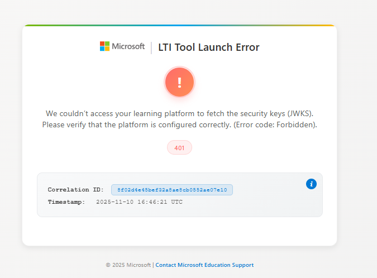Open the Contact Microsoft Education Support link
The width and height of the screenshot is (377, 278).
[204, 265]
